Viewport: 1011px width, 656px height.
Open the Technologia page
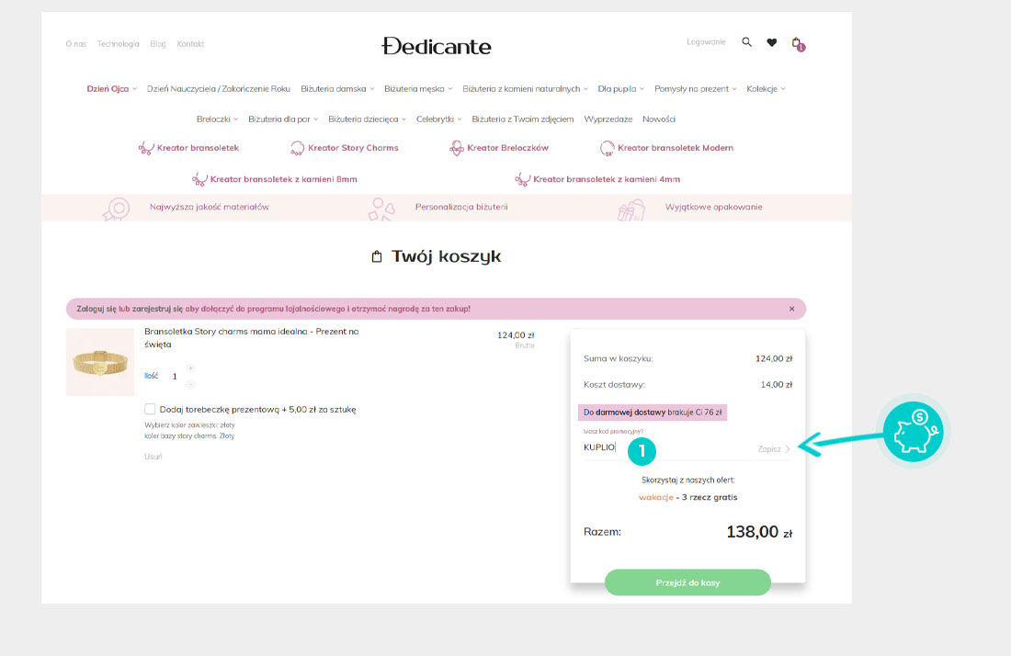[118, 44]
